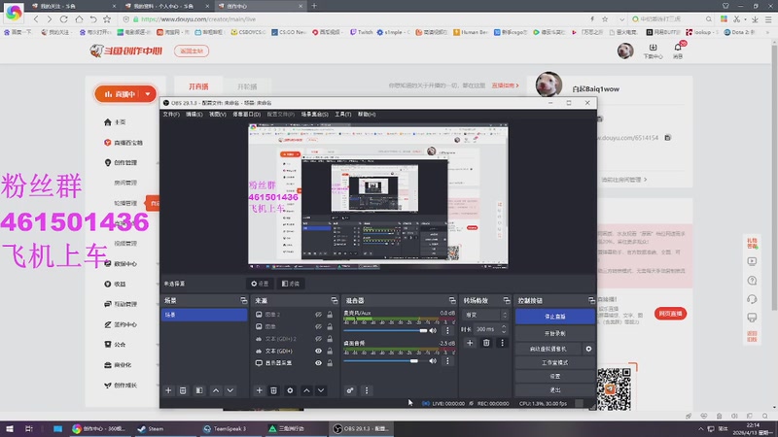Viewport: 778px width, 437px height.
Task: Move scene up with the up arrow
Action: 216,390
